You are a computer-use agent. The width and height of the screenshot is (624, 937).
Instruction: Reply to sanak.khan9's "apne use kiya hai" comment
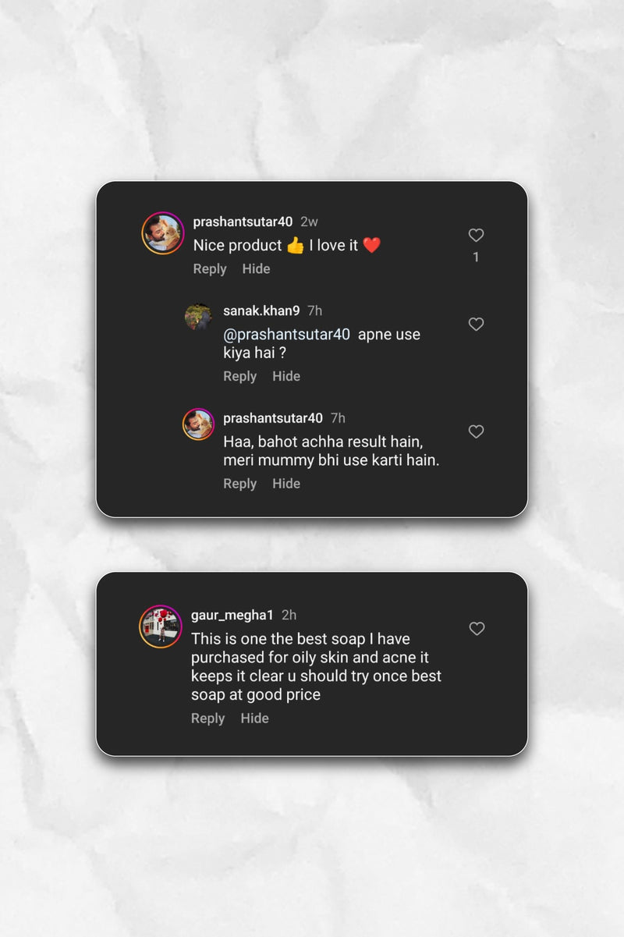239,376
